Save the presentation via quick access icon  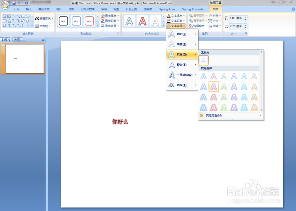14,3
